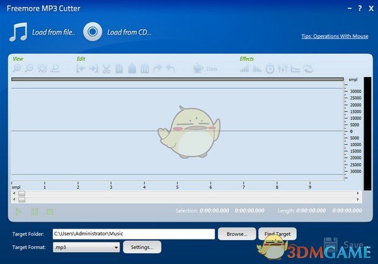Click the gray overview bar above waveform
Screen dimensions: 378x264
coord(178,79)
